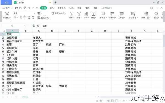Toggle reading mode crosshair in status bar
This screenshot has height=103, width=165.
101,101
